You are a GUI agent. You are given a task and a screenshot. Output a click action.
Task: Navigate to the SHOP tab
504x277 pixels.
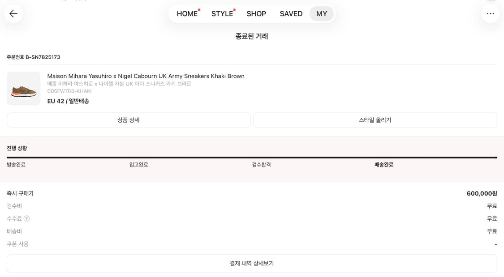tap(256, 14)
